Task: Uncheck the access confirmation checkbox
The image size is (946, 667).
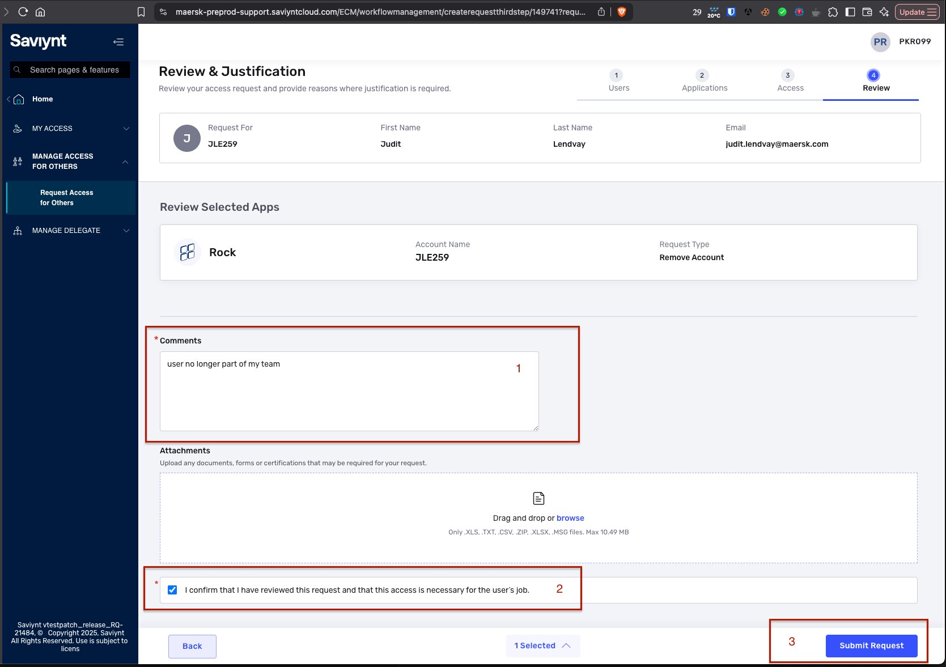Action: pyautogui.click(x=172, y=590)
